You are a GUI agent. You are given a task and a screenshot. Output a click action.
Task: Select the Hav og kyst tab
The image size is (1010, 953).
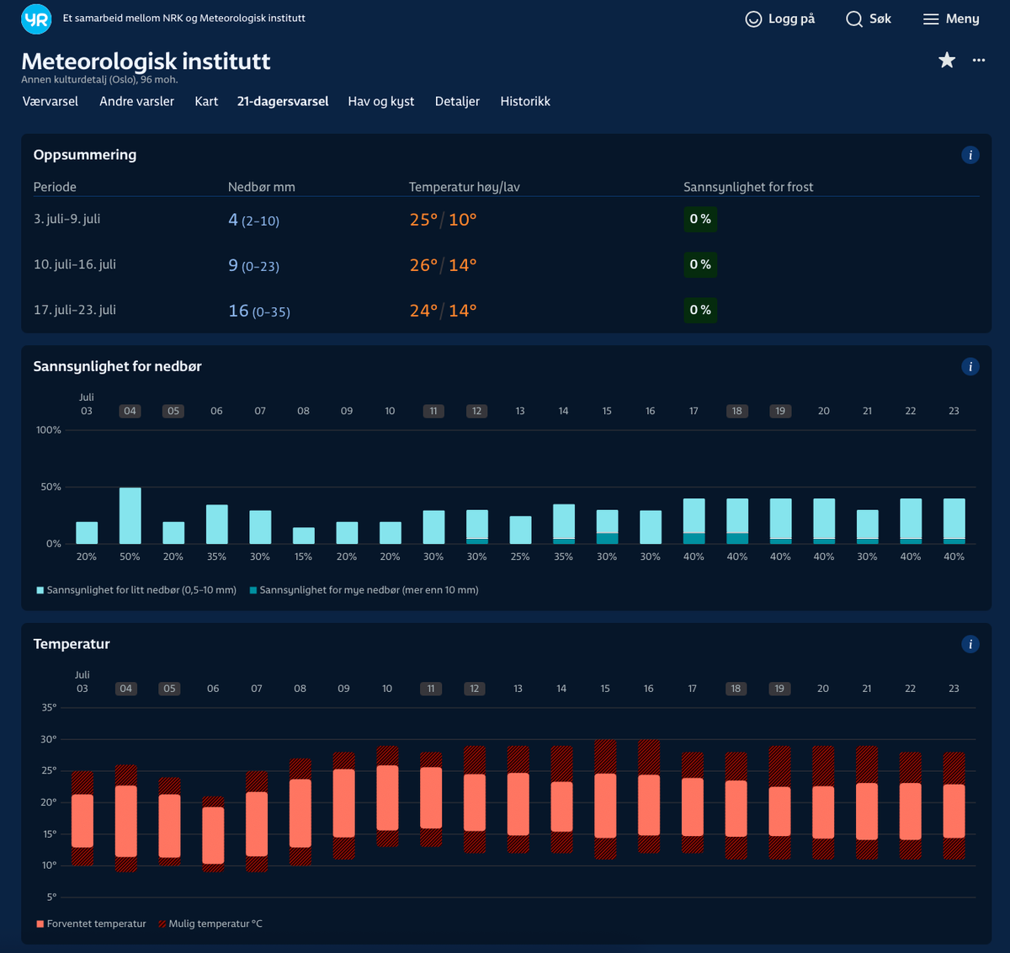(381, 101)
